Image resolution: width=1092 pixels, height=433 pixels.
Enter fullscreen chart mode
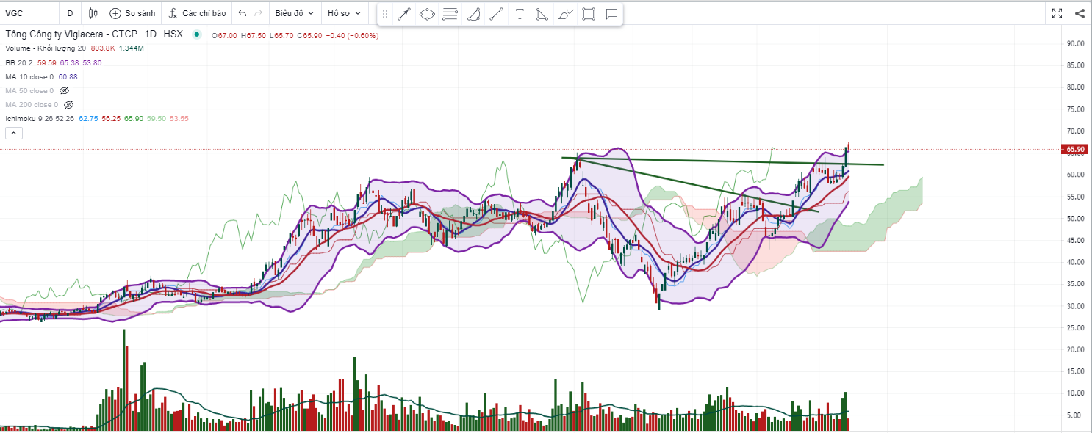pos(1057,13)
